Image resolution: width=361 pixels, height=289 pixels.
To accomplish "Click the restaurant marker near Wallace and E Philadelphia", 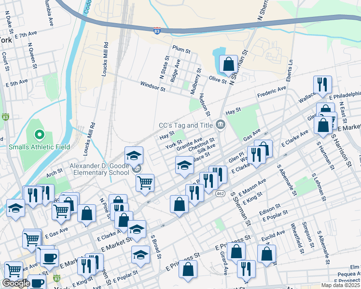I will point(322,85).
